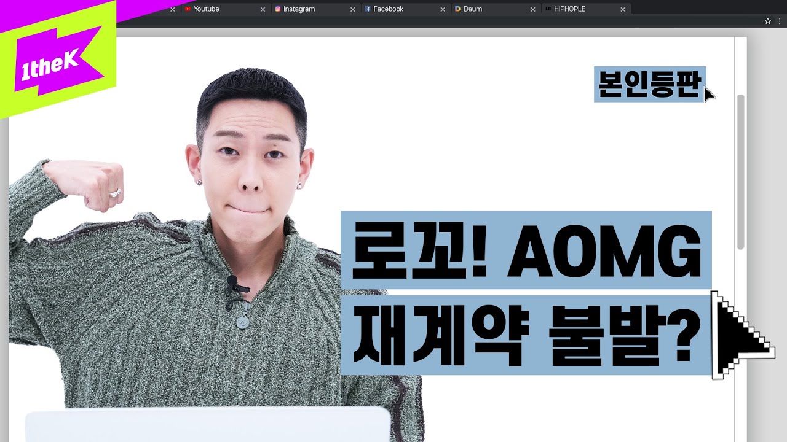787x442 pixels.
Task: Close the Instagram tab
Action: pos(353,9)
